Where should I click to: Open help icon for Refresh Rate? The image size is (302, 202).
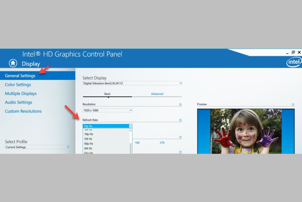(180, 120)
